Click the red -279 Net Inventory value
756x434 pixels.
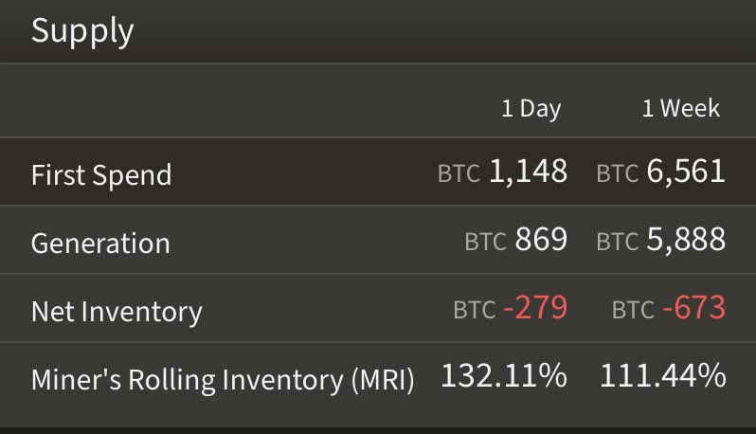tap(535, 308)
